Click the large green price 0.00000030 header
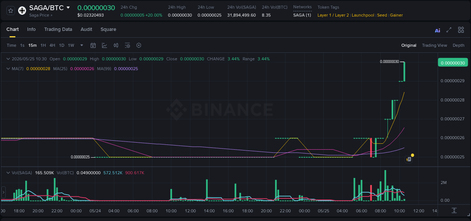 click(96, 8)
